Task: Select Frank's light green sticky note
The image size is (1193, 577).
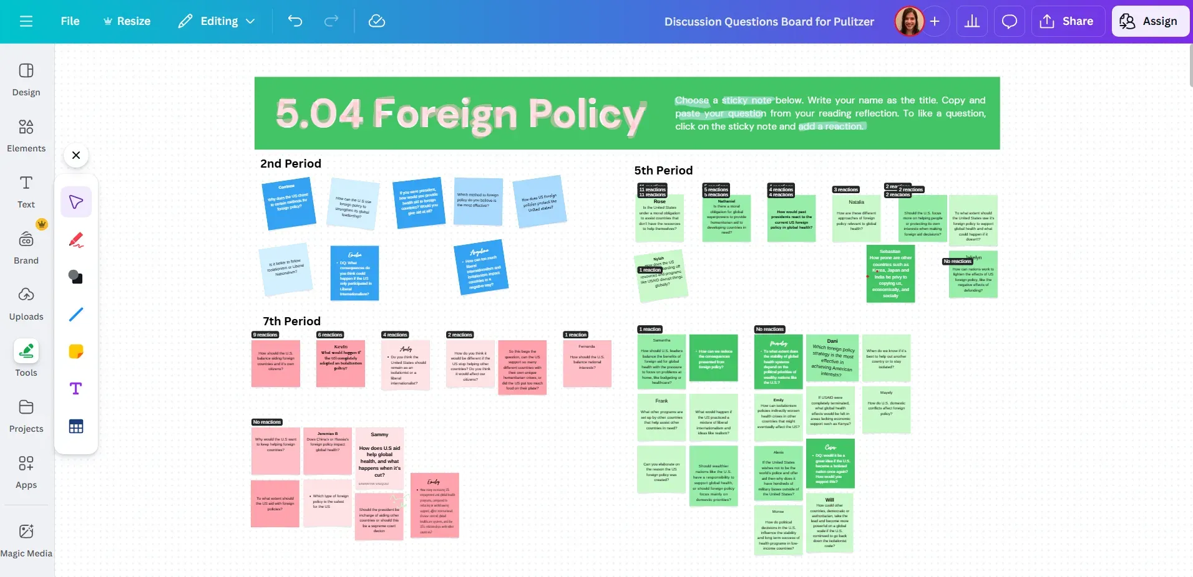Action: pyautogui.click(x=661, y=417)
